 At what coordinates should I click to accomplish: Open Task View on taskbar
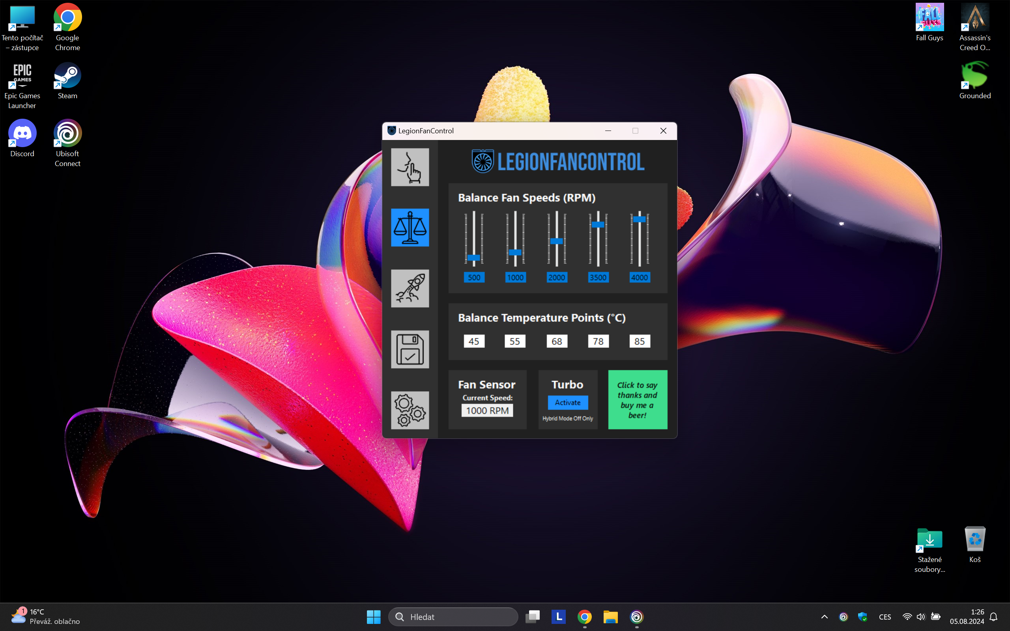coord(533,617)
